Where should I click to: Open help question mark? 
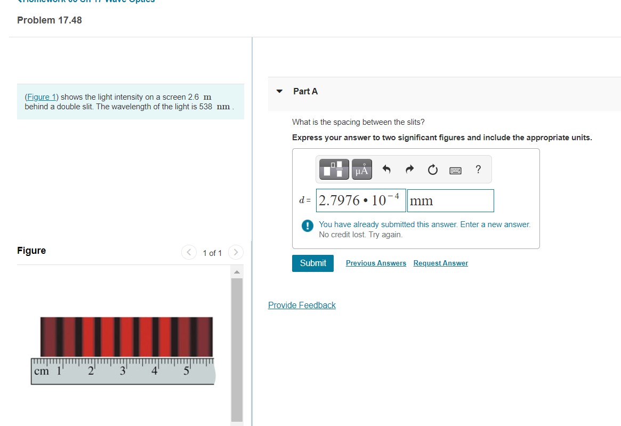click(478, 170)
